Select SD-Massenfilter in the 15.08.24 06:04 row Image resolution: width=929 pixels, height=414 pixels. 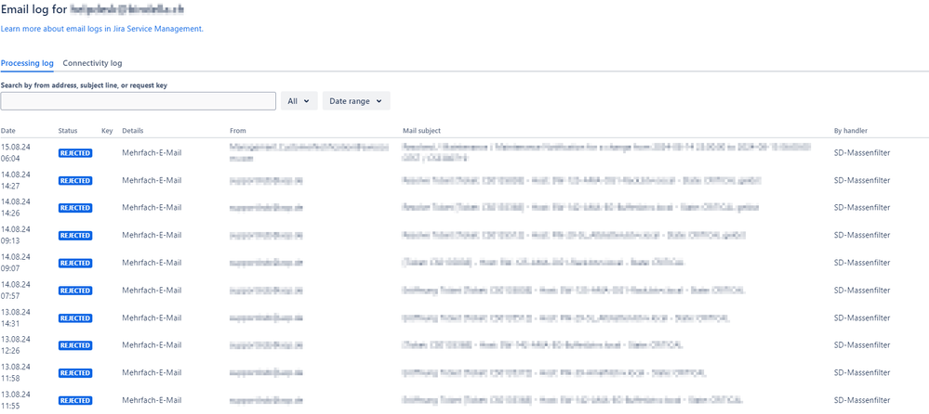(861, 152)
